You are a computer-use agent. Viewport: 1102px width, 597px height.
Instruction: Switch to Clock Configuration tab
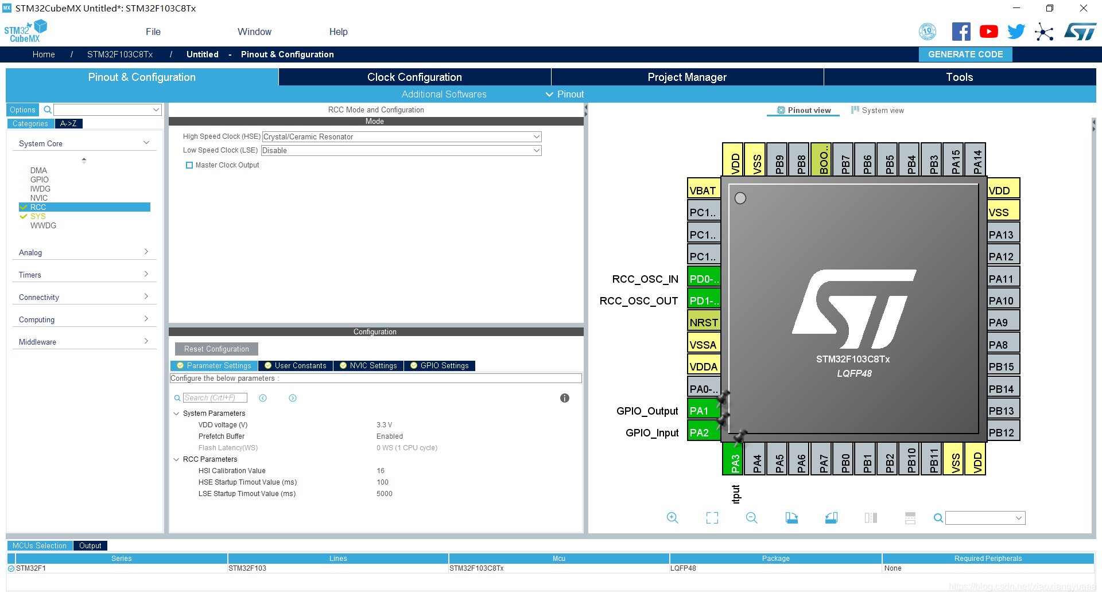point(414,77)
